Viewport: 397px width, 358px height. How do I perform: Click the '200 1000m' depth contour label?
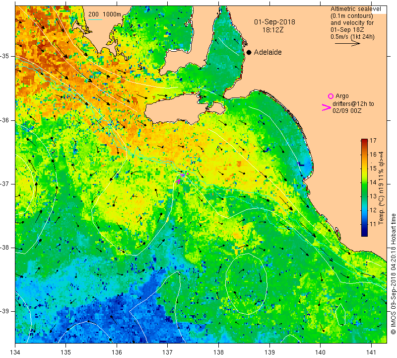click(105, 14)
